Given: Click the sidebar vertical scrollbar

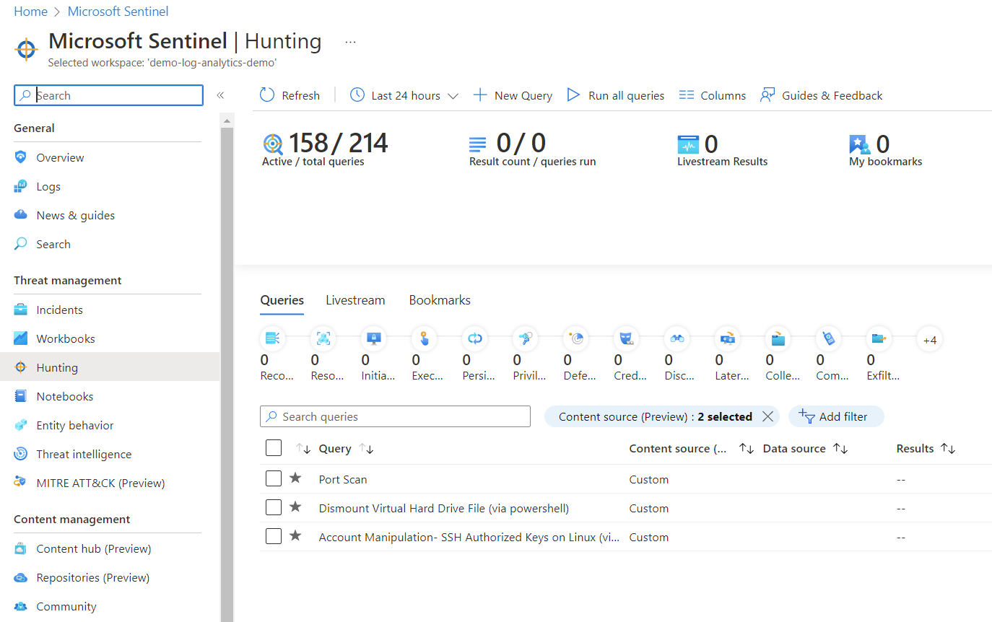Looking at the screenshot, I should click(x=227, y=361).
